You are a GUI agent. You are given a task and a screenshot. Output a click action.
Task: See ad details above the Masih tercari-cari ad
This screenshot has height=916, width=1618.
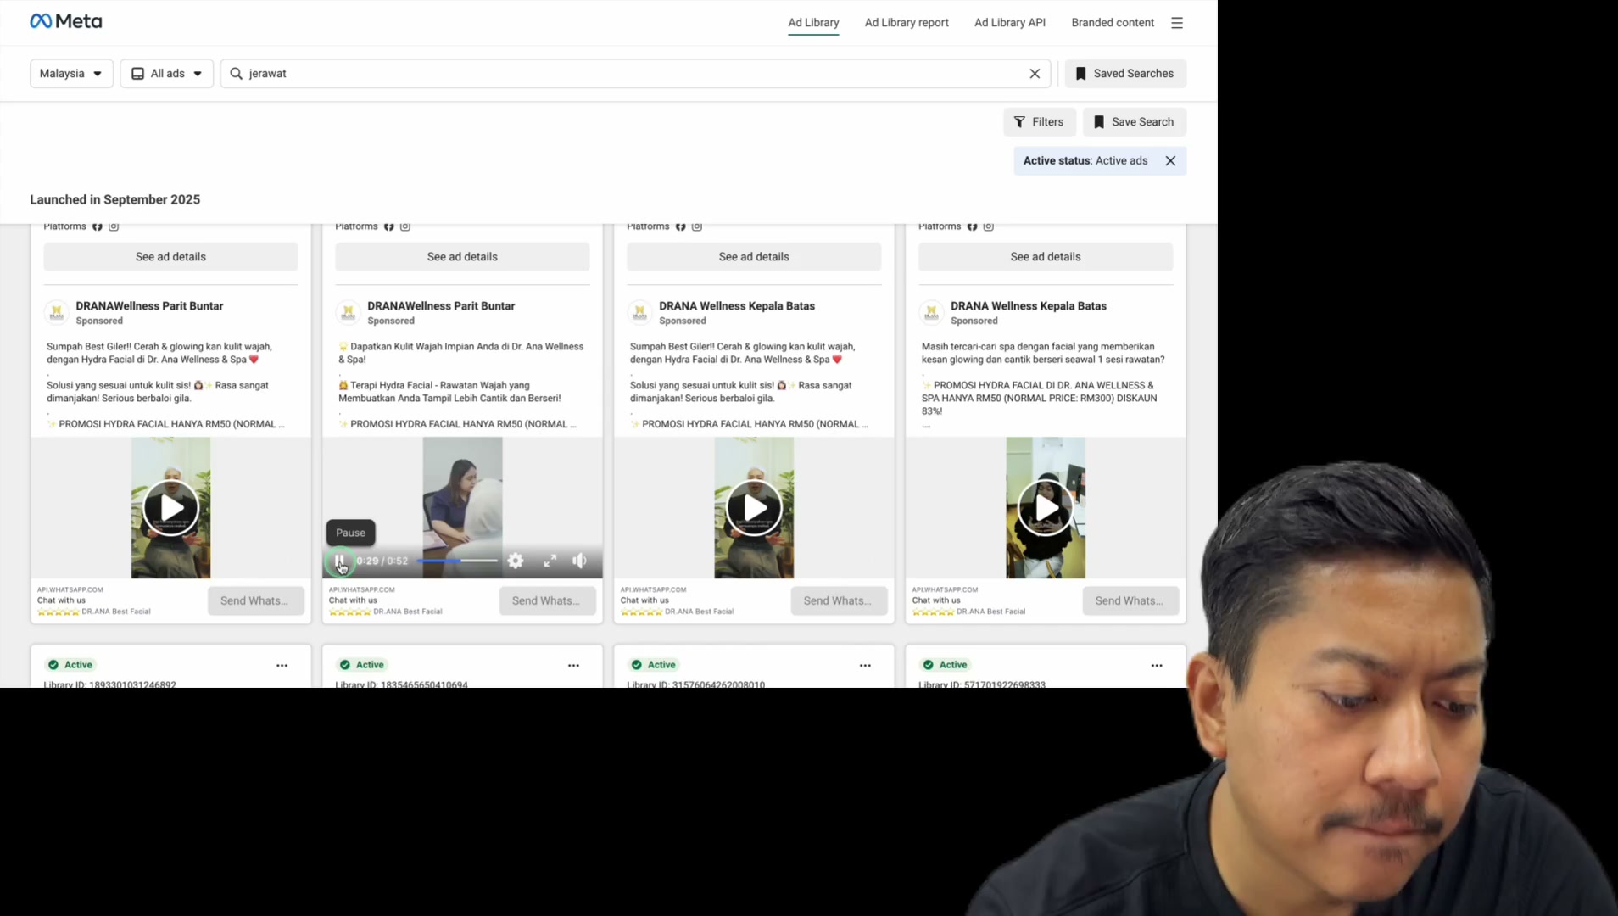click(x=1046, y=257)
